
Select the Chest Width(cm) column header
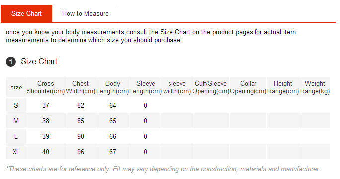[81, 87]
